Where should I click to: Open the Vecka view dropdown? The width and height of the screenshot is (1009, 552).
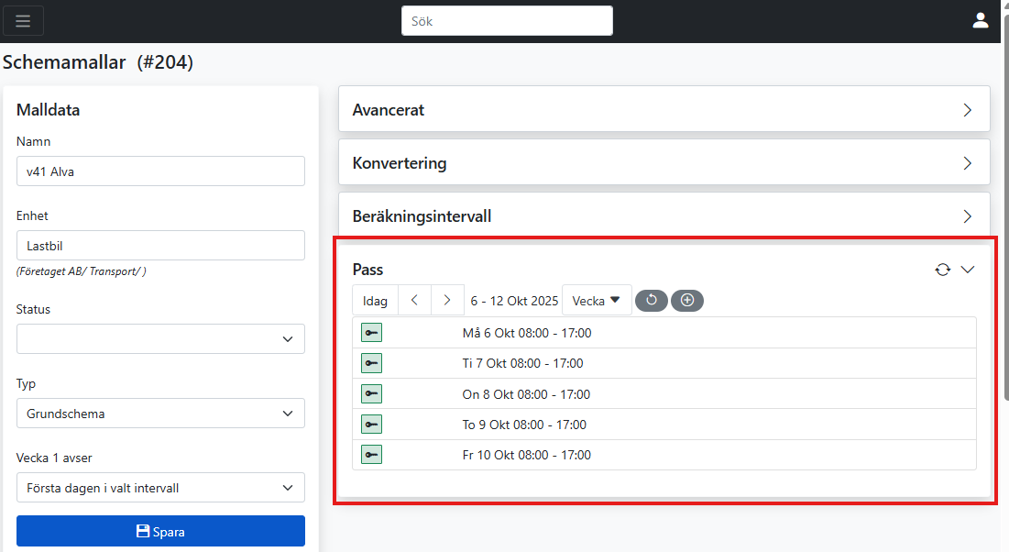click(597, 300)
